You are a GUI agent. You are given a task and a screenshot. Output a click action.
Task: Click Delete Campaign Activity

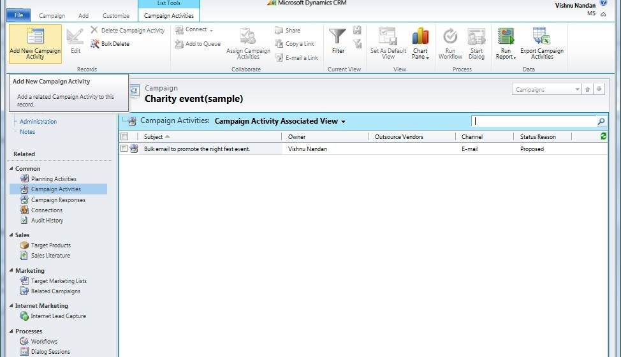click(128, 30)
